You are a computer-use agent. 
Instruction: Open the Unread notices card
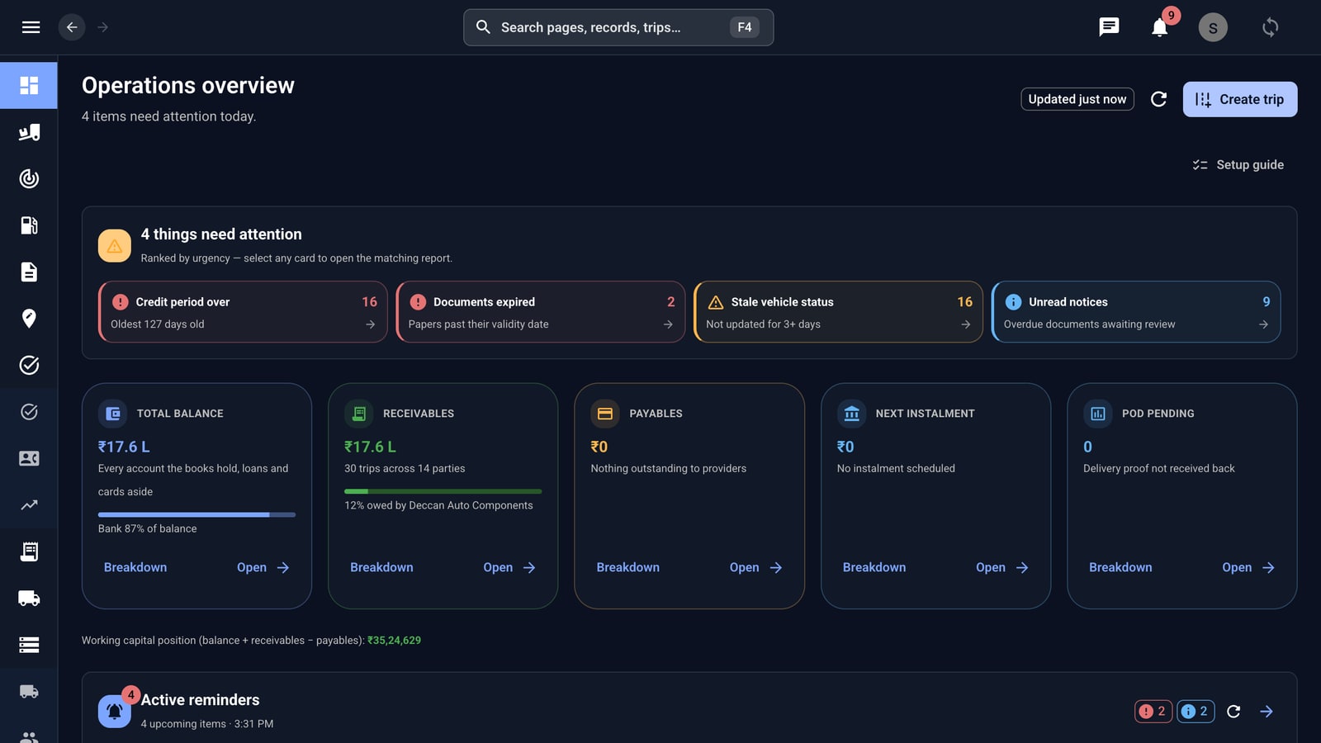(x=1136, y=312)
